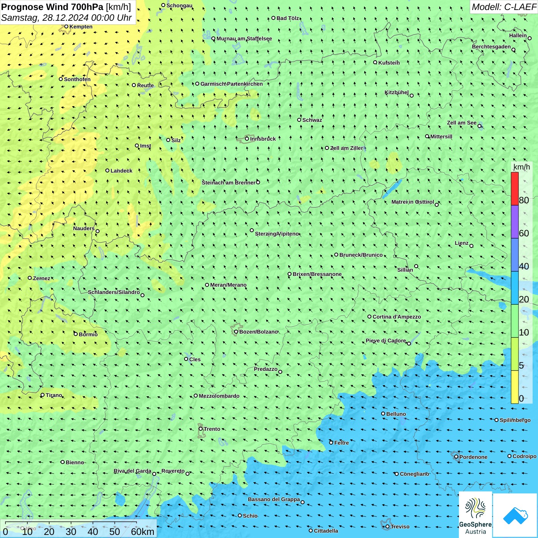Click the blue cloud-arrow logo icon
Screen dimensions: 538x538
coord(515,515)
